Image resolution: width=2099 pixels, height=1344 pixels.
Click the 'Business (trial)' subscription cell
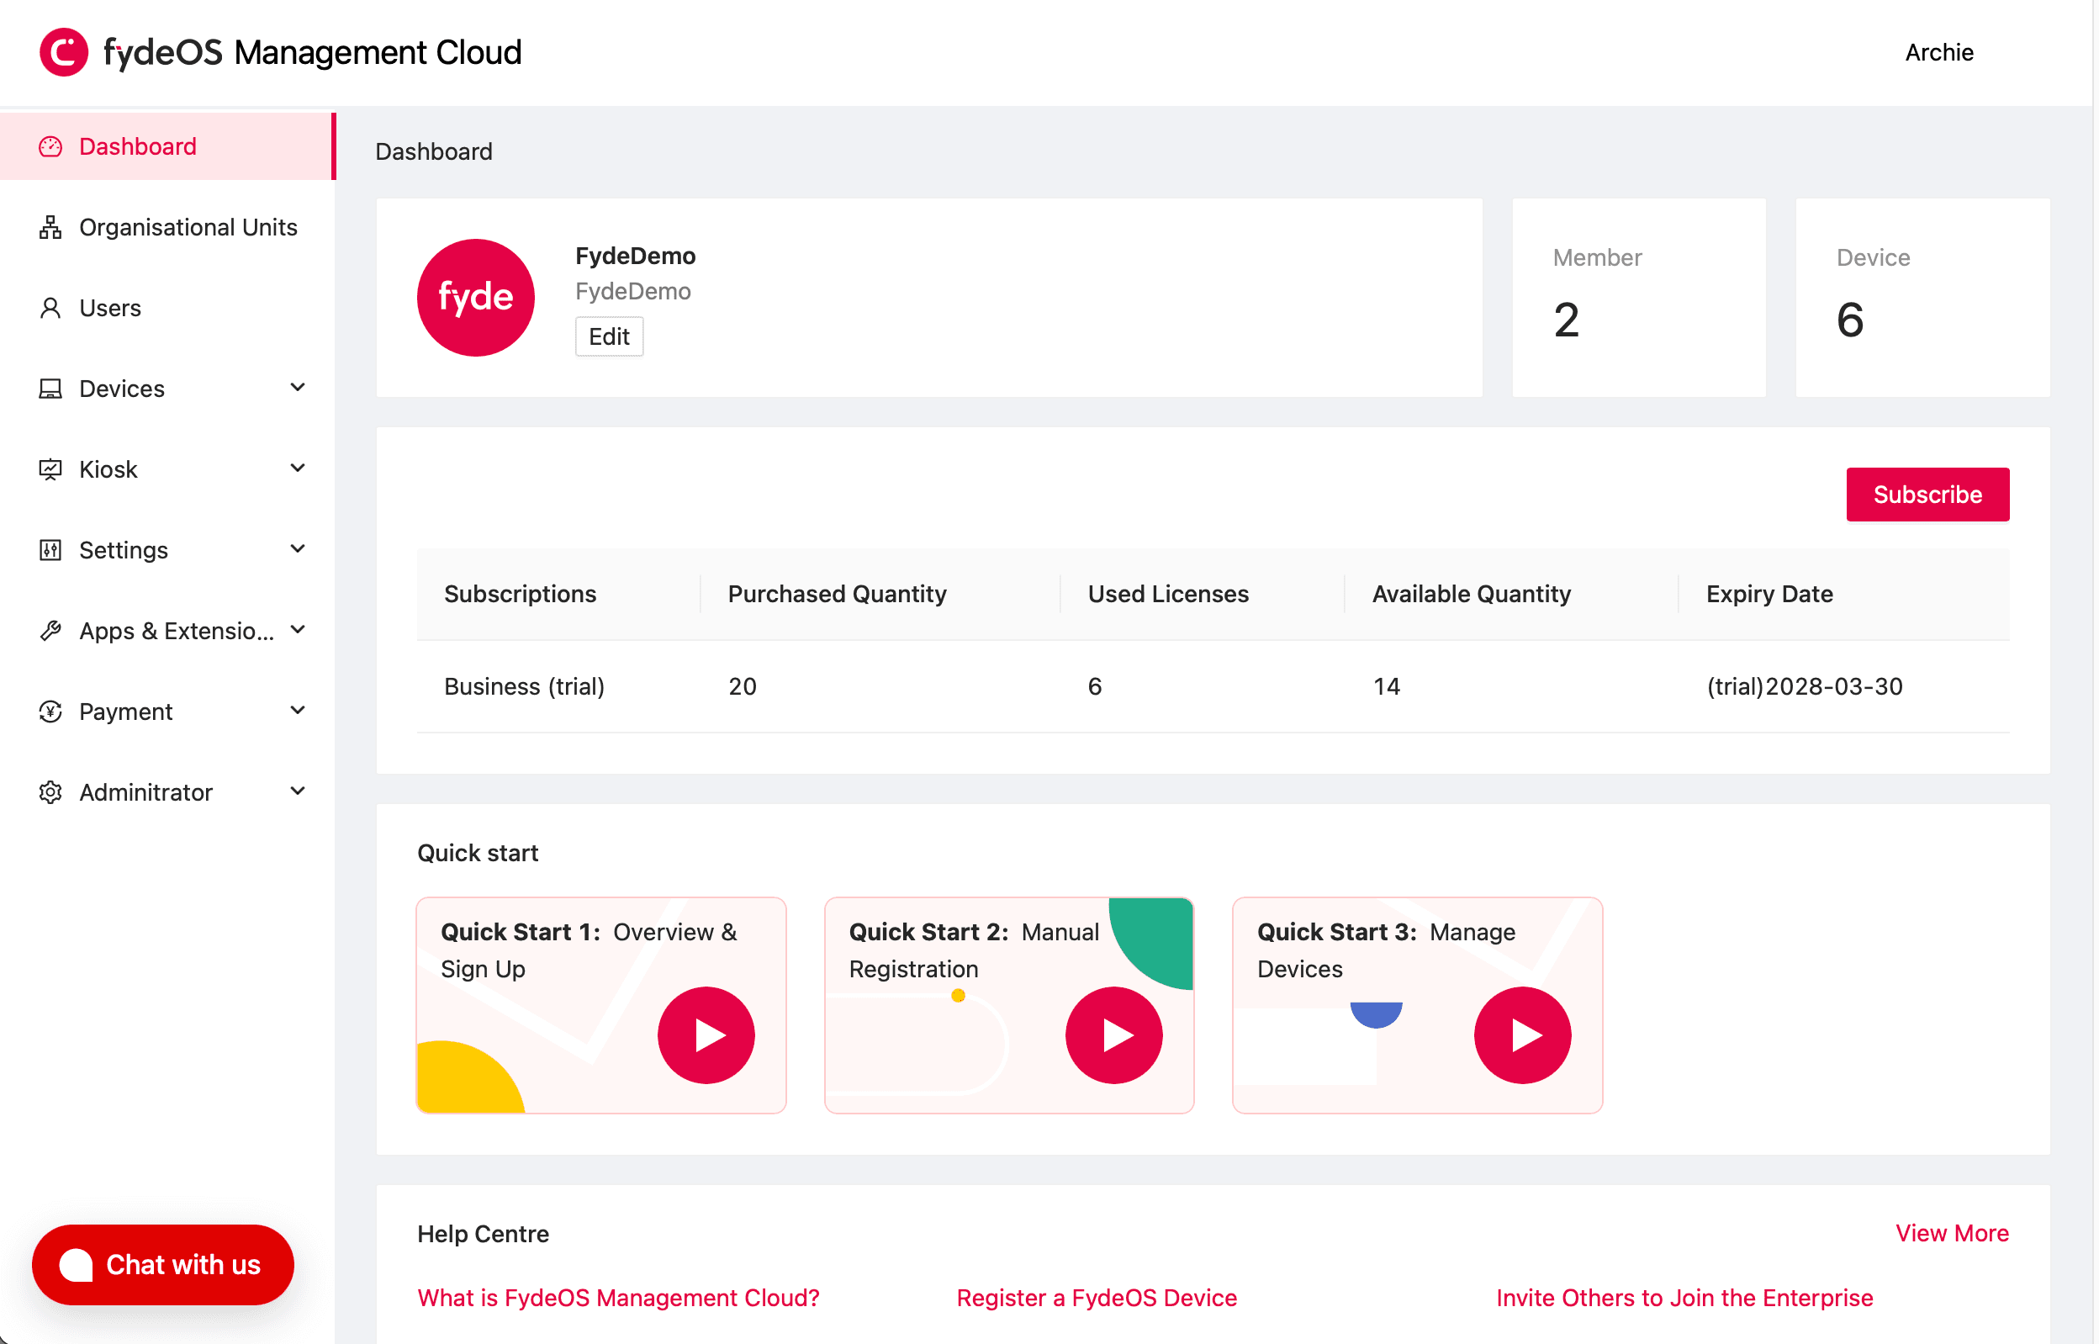point(524,687)
